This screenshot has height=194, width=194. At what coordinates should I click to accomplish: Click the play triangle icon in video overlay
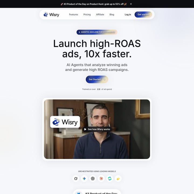click(85, 129)
